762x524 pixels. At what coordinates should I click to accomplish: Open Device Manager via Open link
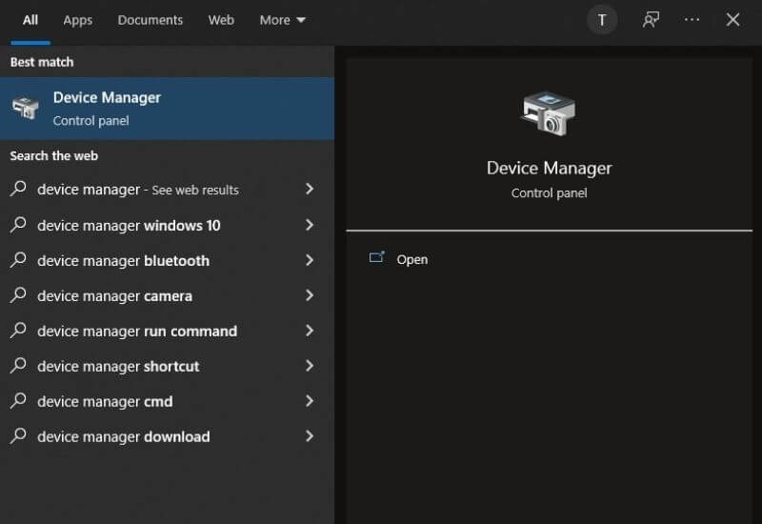(411, 259)
